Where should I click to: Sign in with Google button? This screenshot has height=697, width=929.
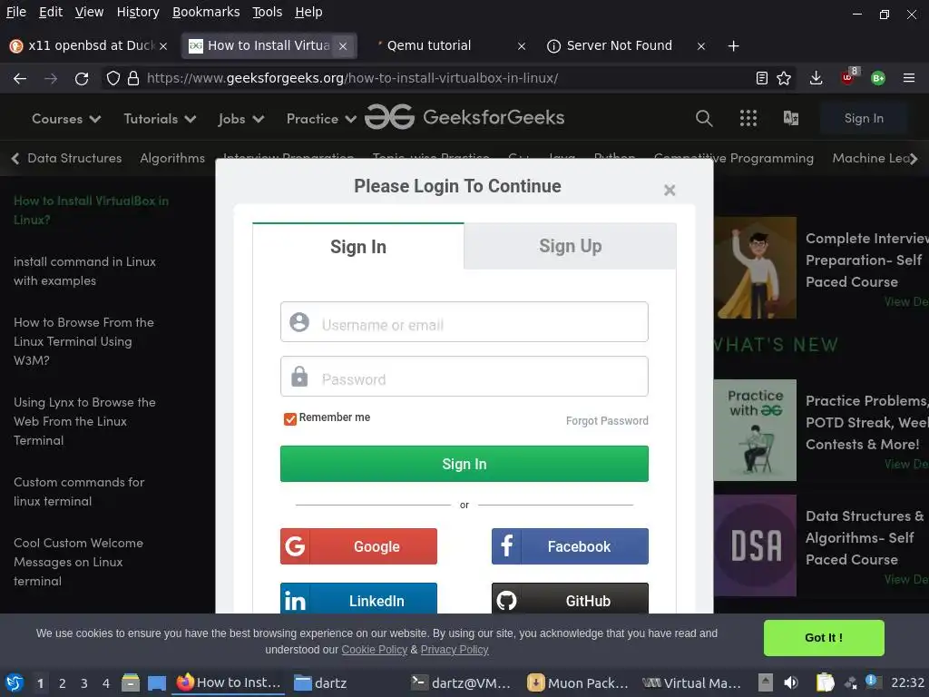(x=358, y=545)
